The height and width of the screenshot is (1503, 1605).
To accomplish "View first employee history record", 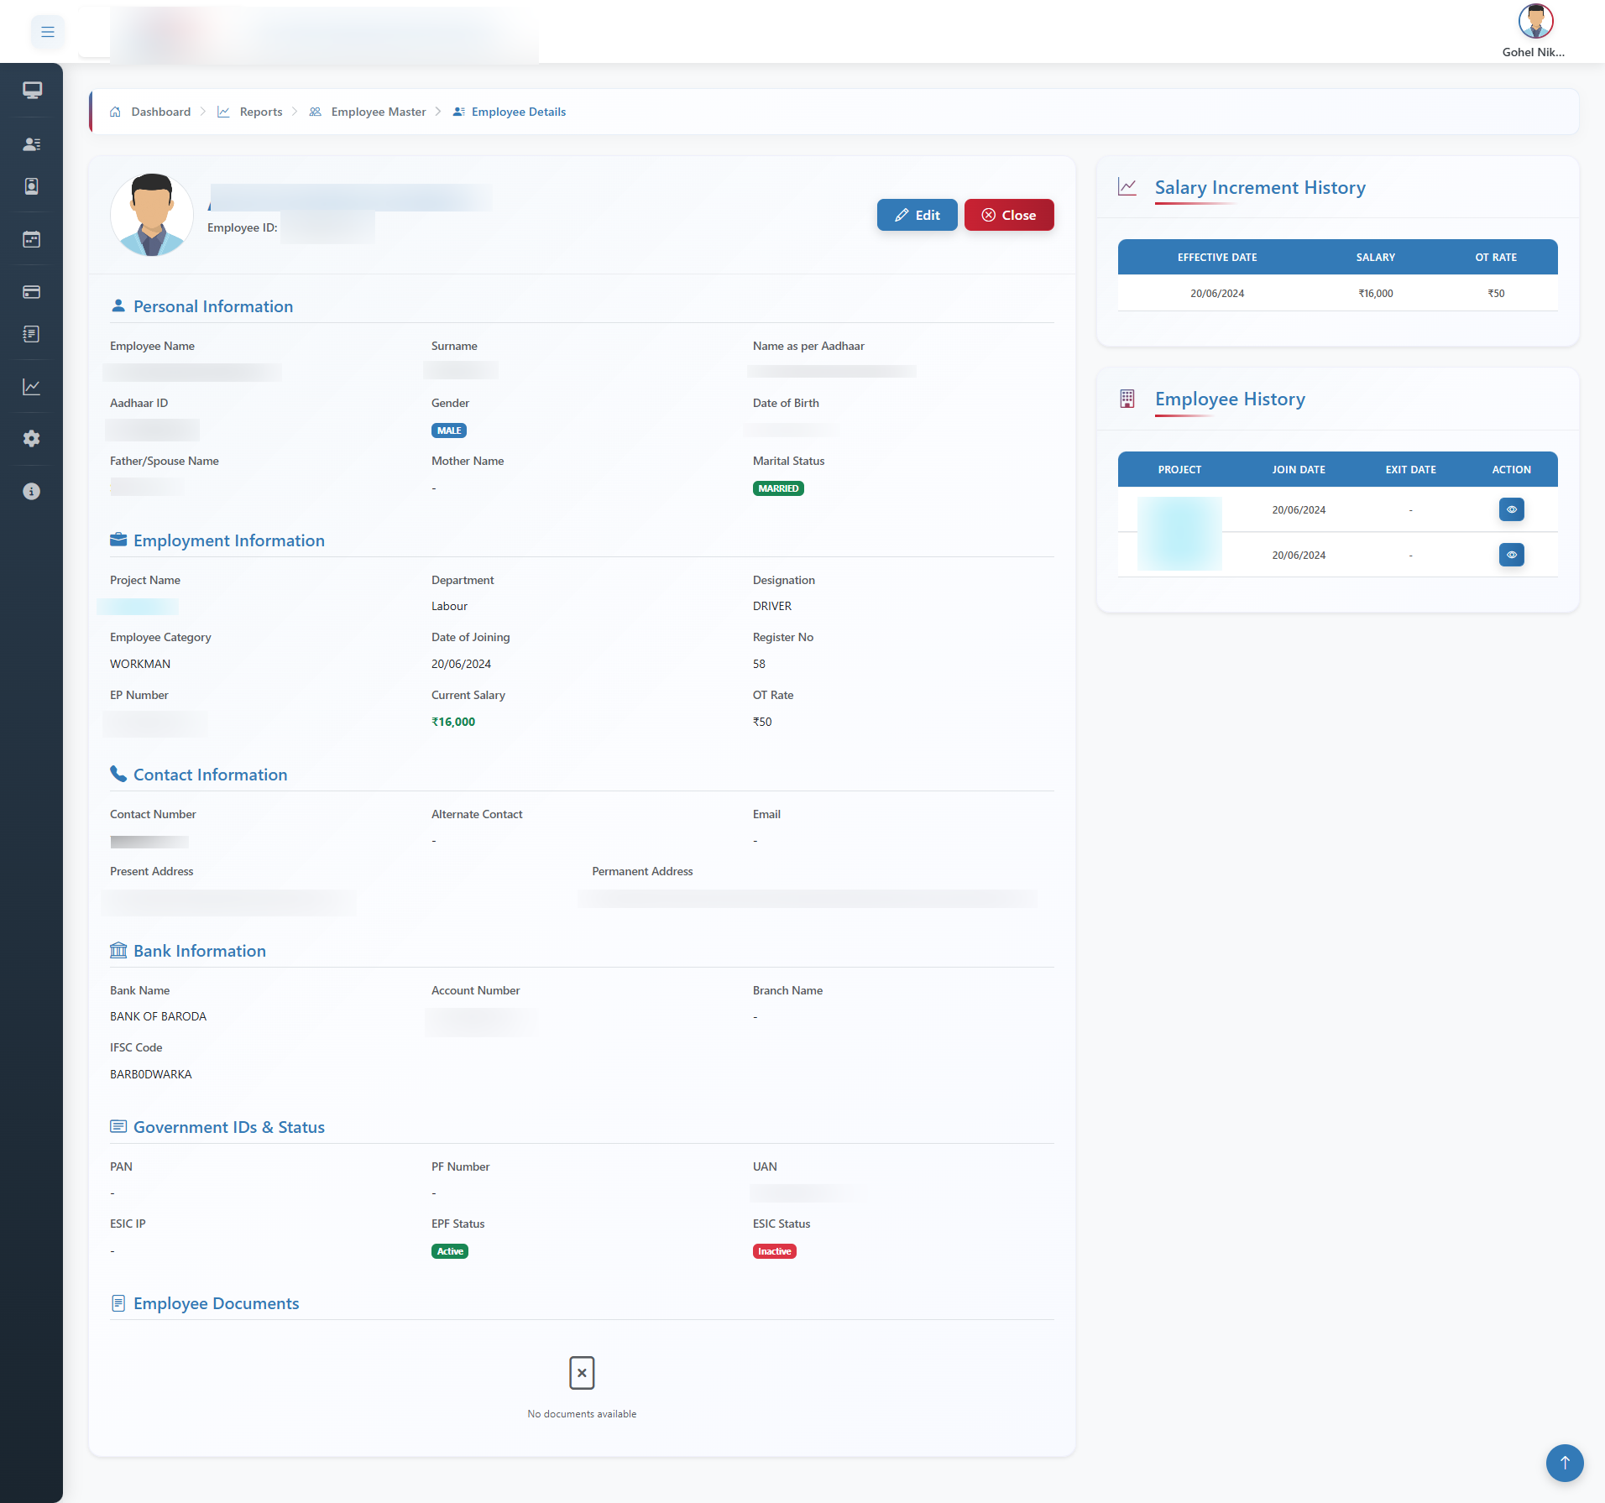I will (x=1511, y=509).
